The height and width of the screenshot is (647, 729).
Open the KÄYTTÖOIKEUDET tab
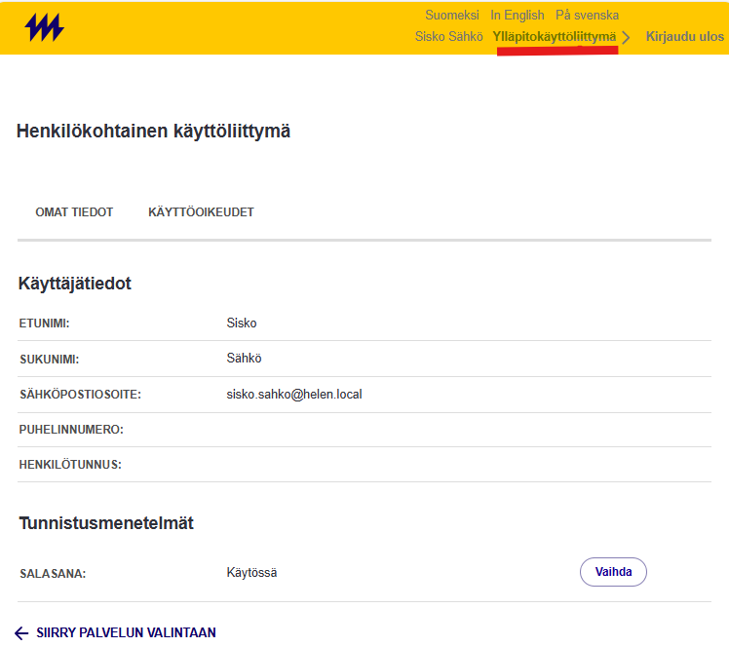pyautogui.click(x=201, y=212)
